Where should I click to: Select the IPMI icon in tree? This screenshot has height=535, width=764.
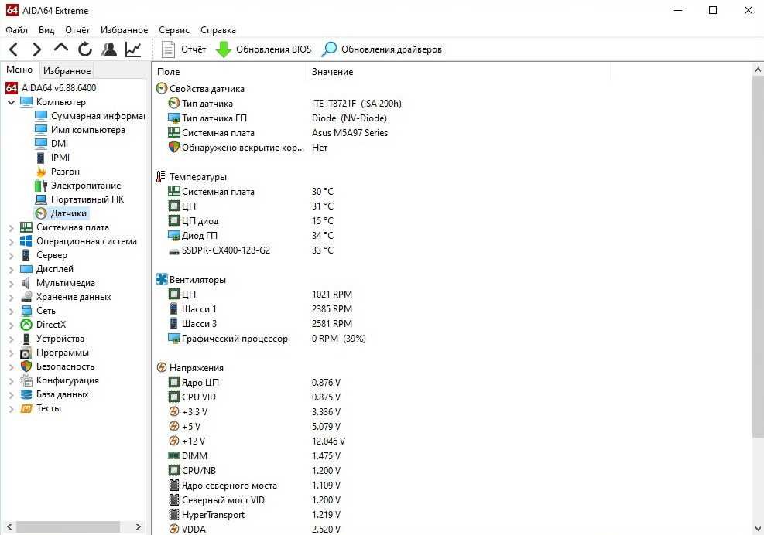click(x=41, y=158)
